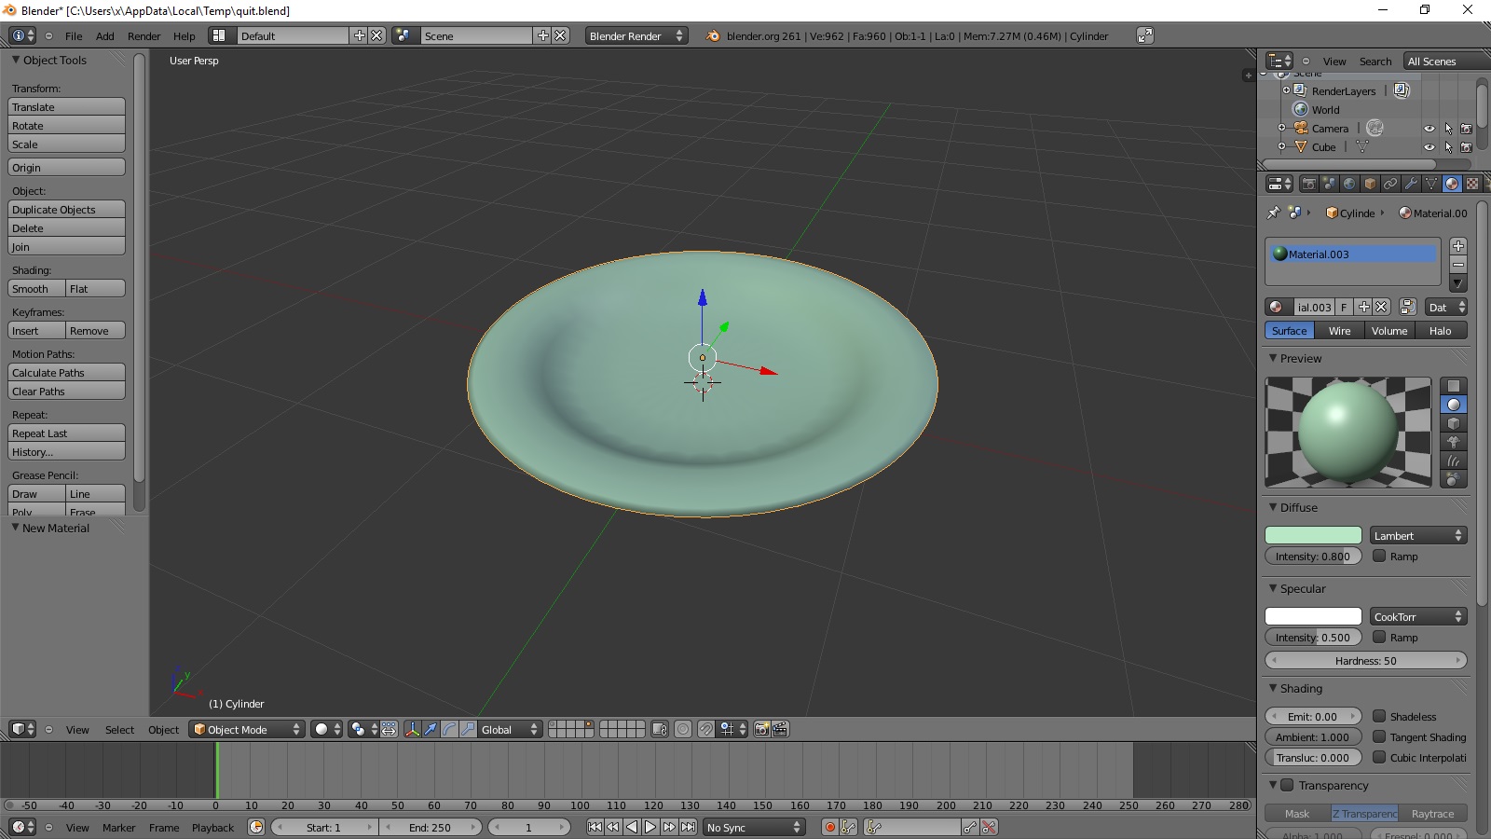This screenshot has height=839, width=1491.
Task: Click the Duplicate Objects button
Action: (66, 209)
